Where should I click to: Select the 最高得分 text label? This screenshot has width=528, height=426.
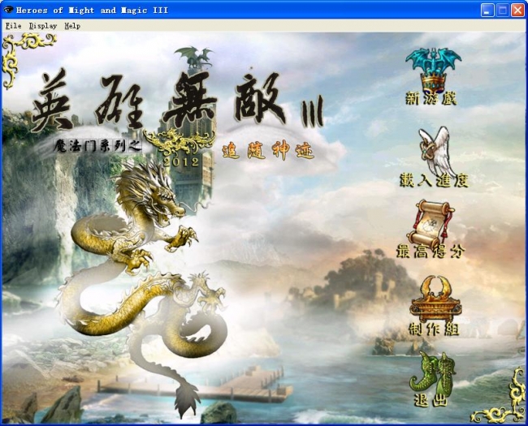[438, 251]
